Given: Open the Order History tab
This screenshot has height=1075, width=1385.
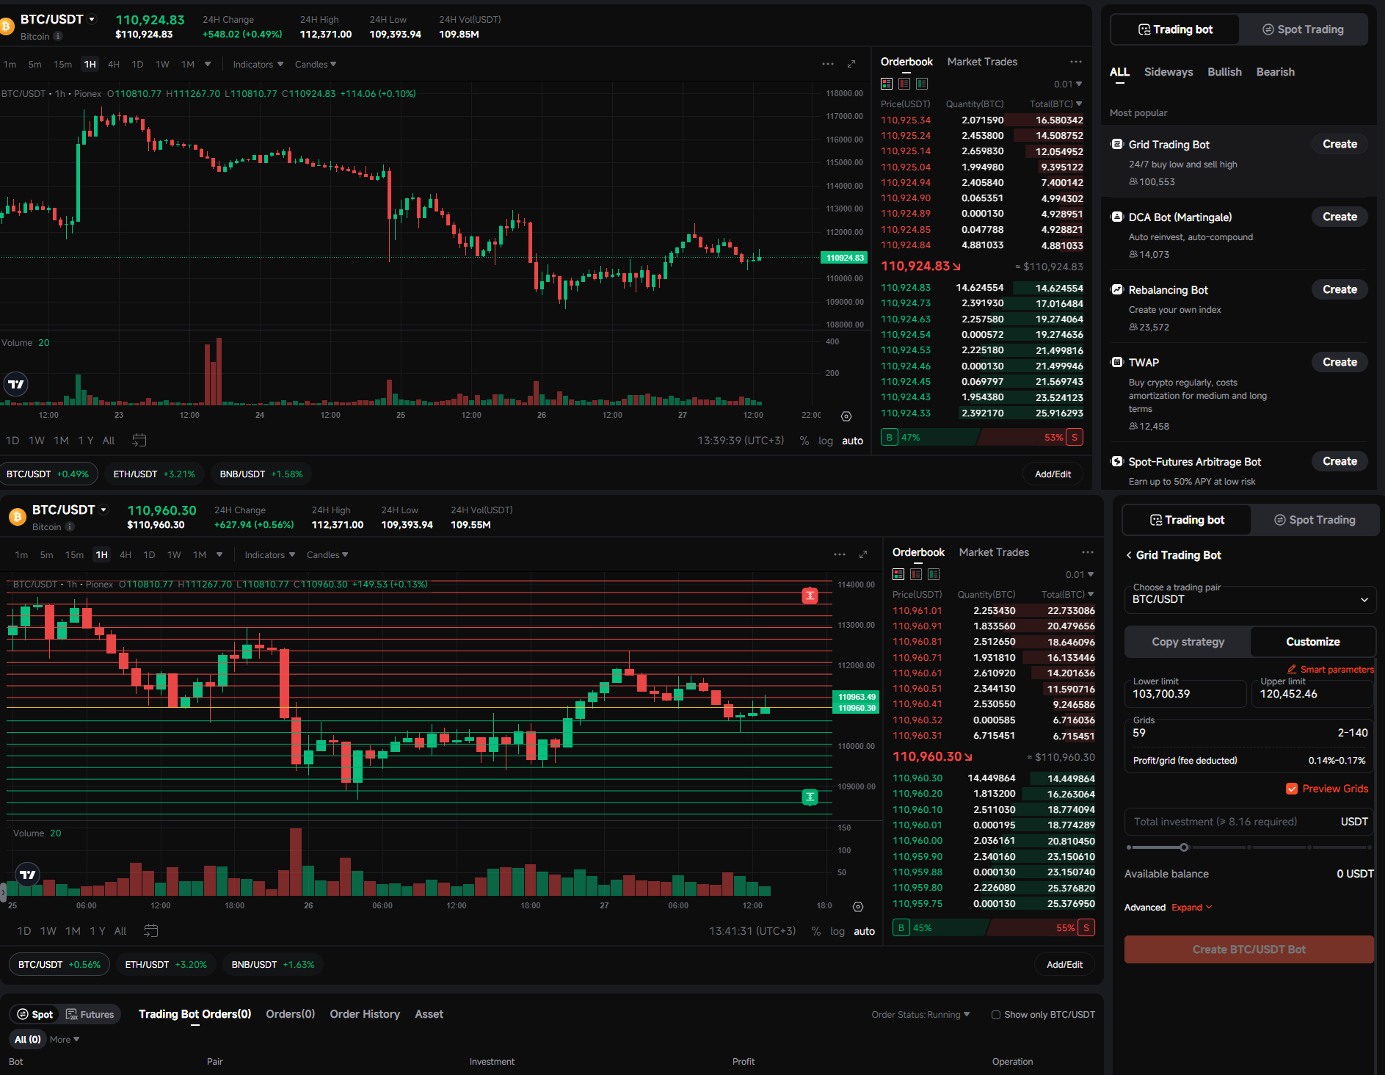Looking at the screenshot, I should coord(365,1014).
